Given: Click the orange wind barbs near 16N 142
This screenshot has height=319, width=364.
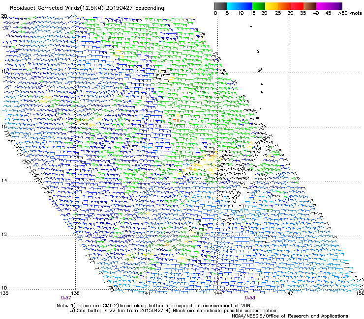Looking at the screenshot, I should (175, 120).
